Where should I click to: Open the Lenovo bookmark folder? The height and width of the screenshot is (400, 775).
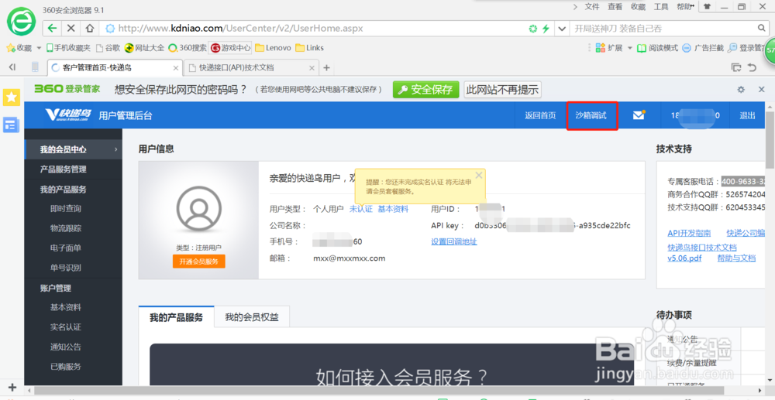273,48
